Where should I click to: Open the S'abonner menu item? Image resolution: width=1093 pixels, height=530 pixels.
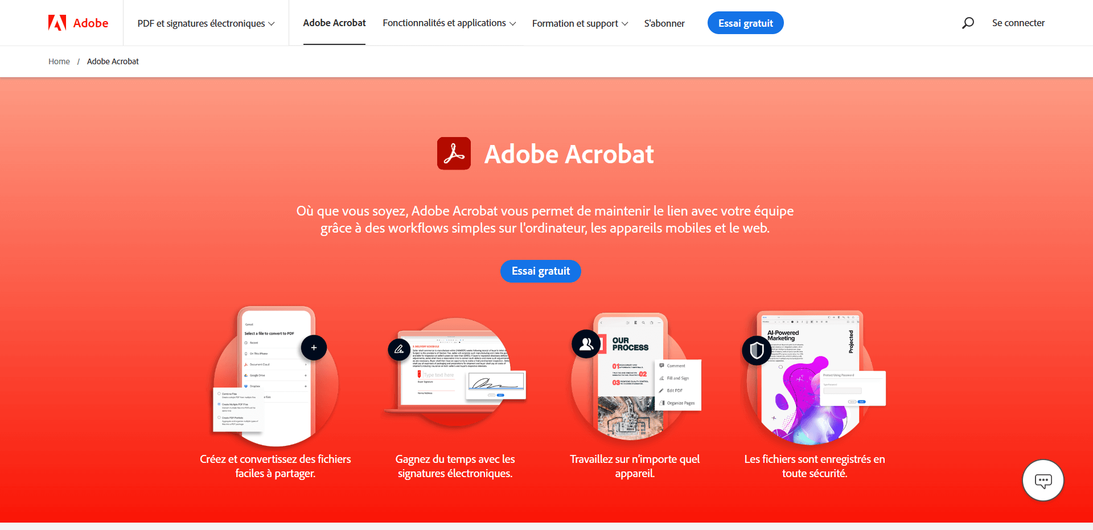click(664, 23)
